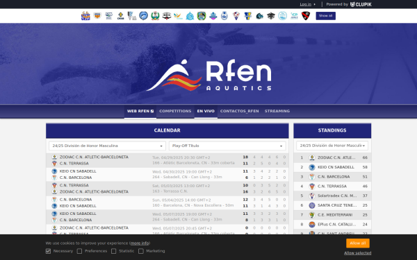Image resolution: width=417 pixels, height=260 pixels.
Task: Click venue 163 - Terrassa C.N.
Action: pos(170,191)
